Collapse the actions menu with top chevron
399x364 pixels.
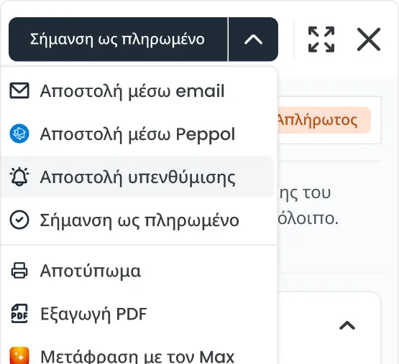254,39
